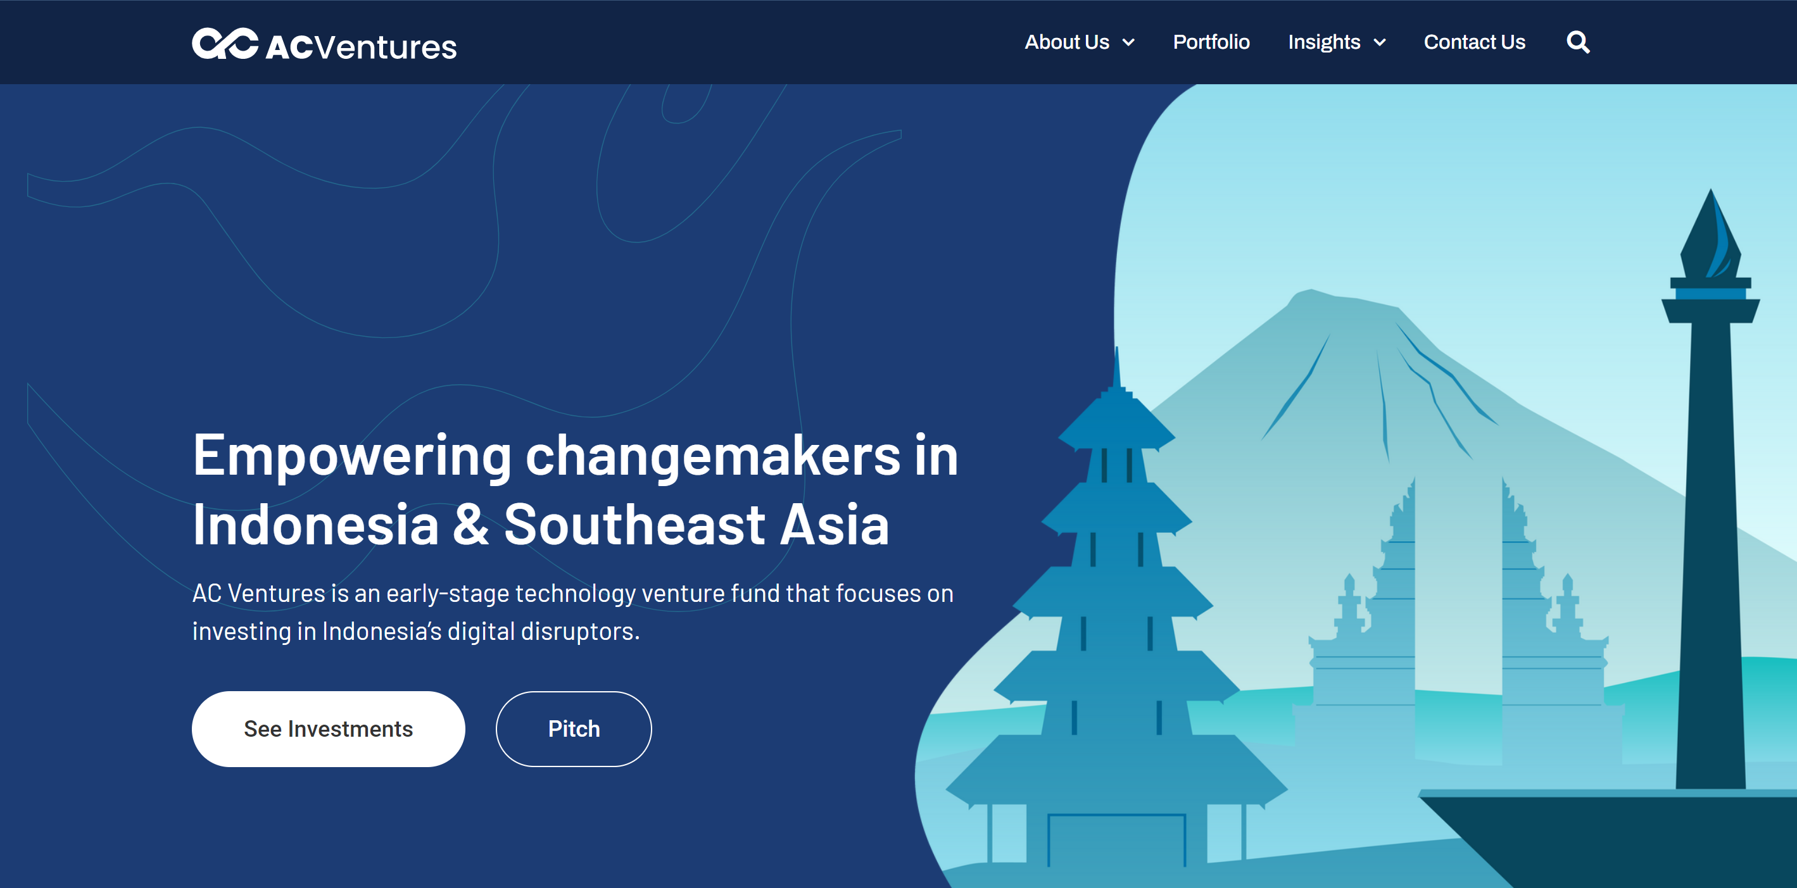
Task: Expand the About Us chevron arrow
Action: click(1128, 42)
